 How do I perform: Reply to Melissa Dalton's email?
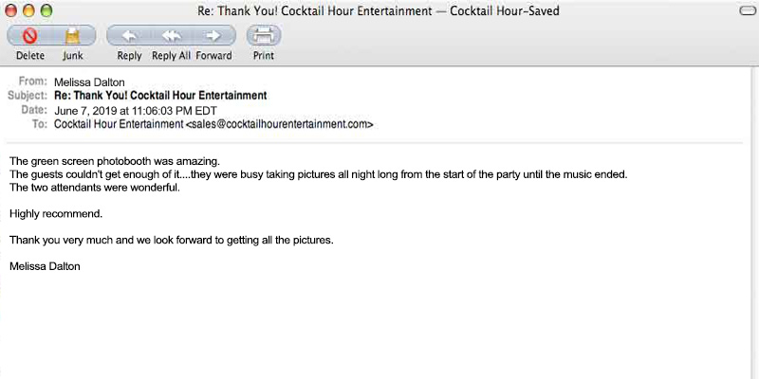129,36
